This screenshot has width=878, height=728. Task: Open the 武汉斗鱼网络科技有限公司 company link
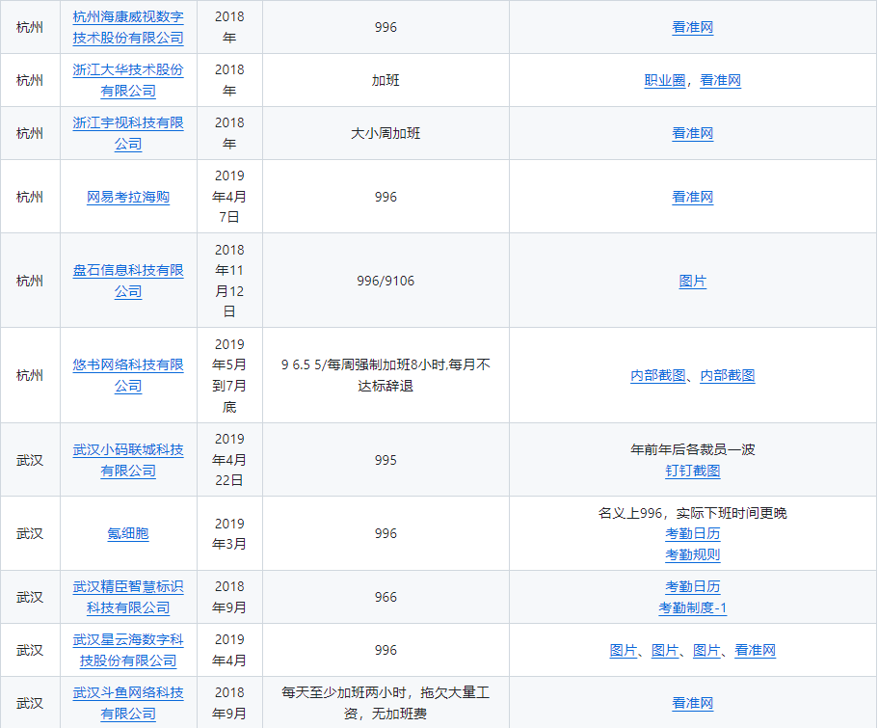(x=128, y=703)
